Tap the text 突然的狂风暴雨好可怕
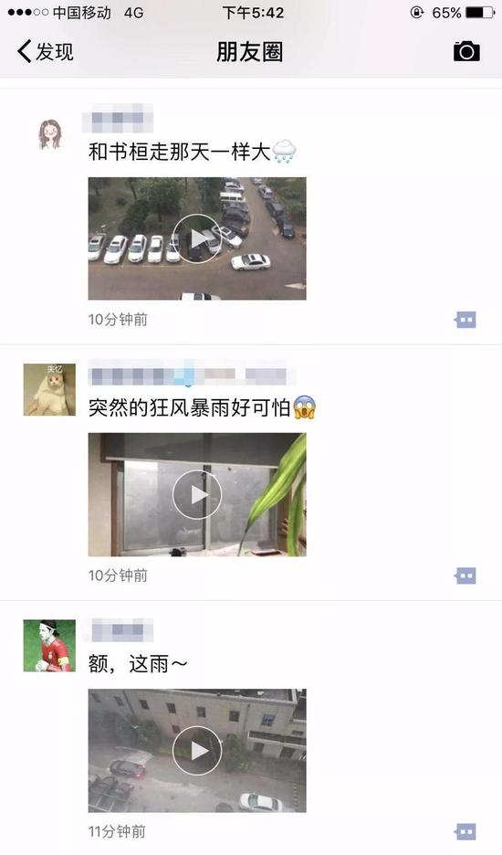This screenshot has width=502, height=855. 190,407
